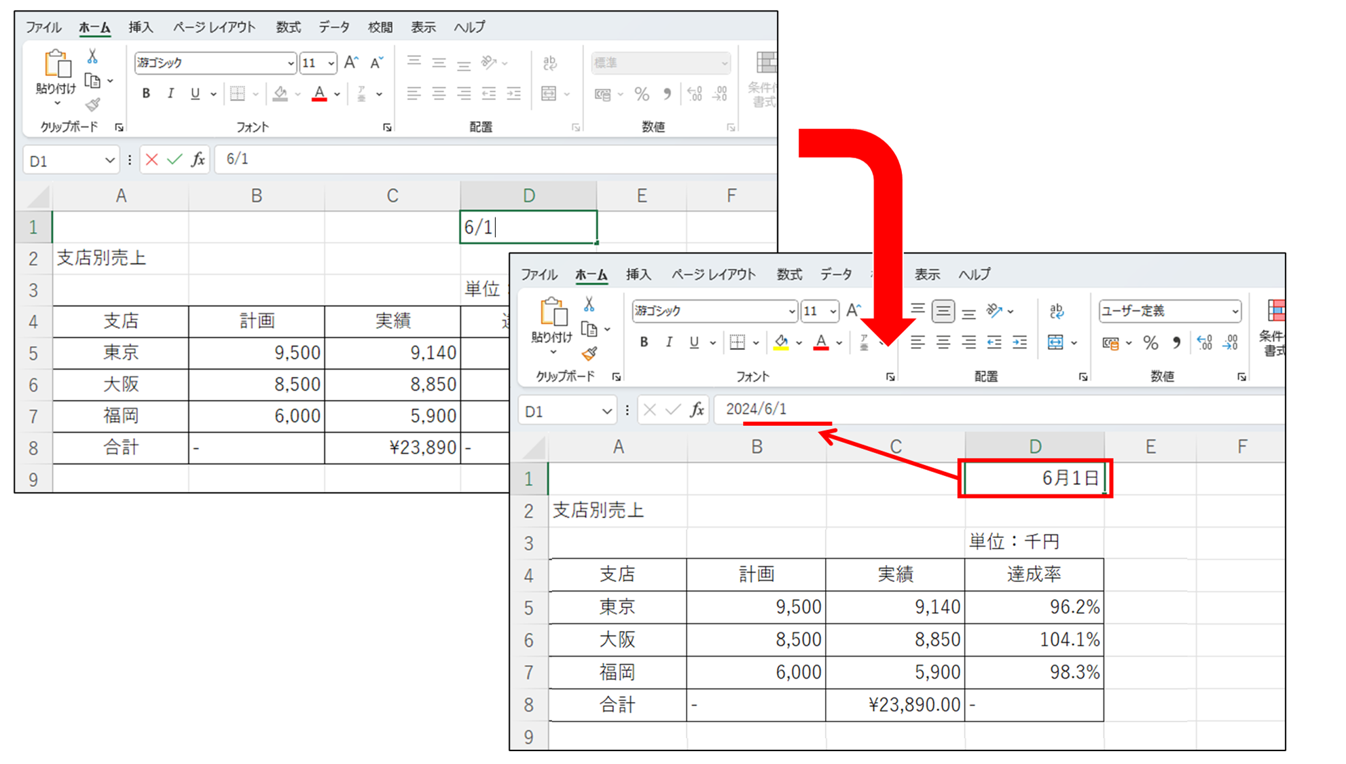1346x764 pixels.
Task: Click the format painter brush in front window
Action: (589, 353)
